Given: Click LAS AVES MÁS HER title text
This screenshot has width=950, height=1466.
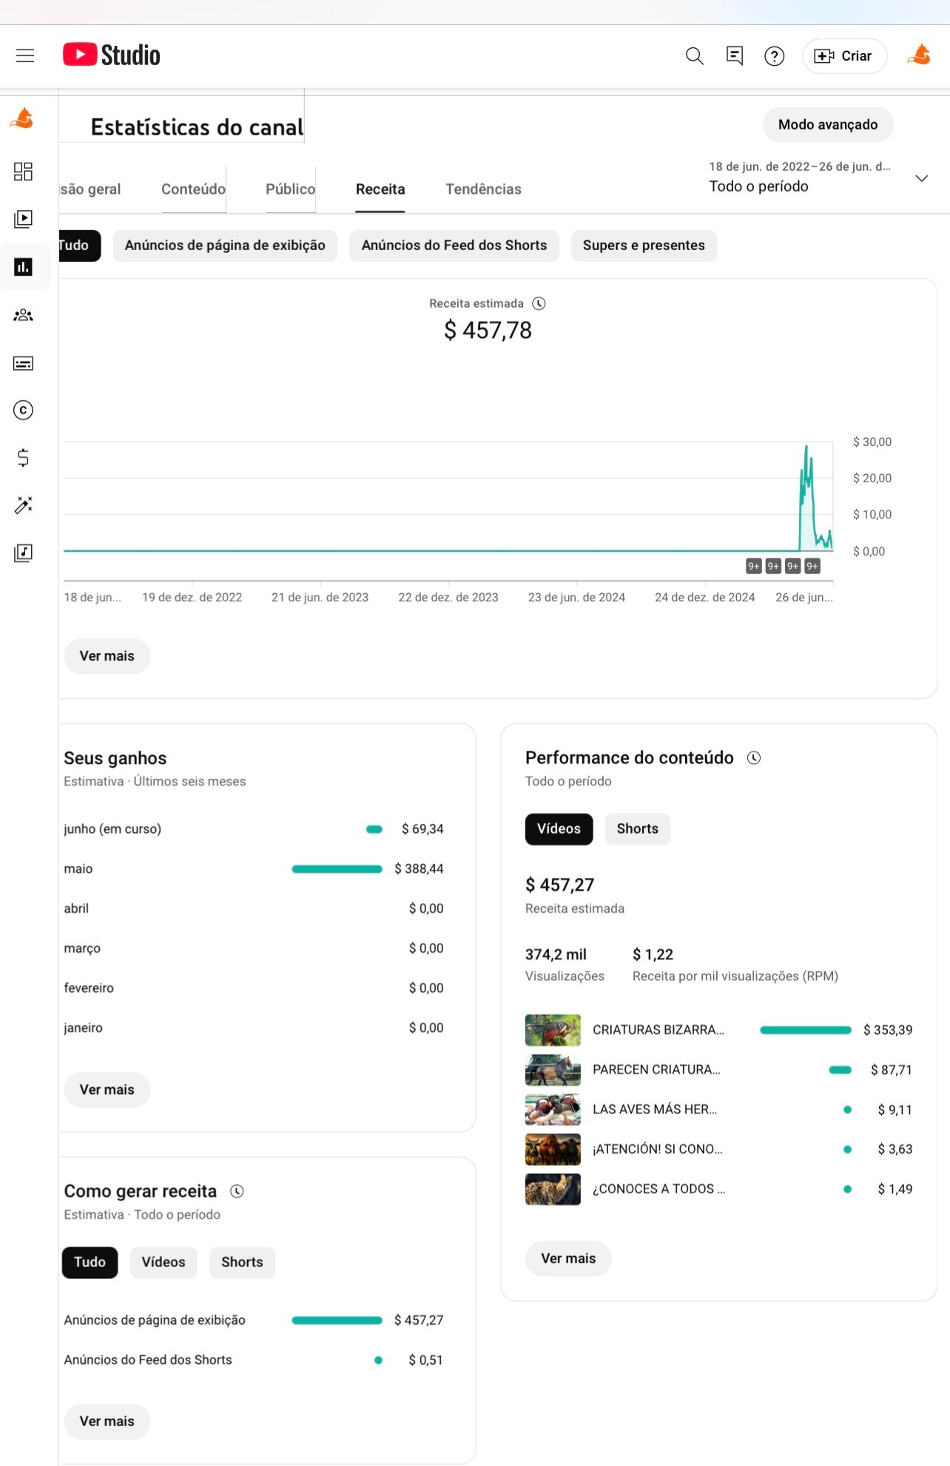Looking at the screenshot, I should click(655, 1109).
